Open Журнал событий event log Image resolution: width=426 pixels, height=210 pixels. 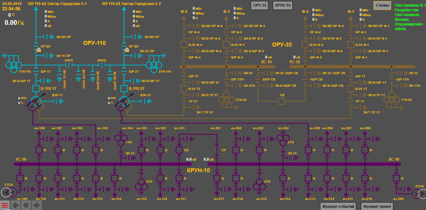pos(338,207)
